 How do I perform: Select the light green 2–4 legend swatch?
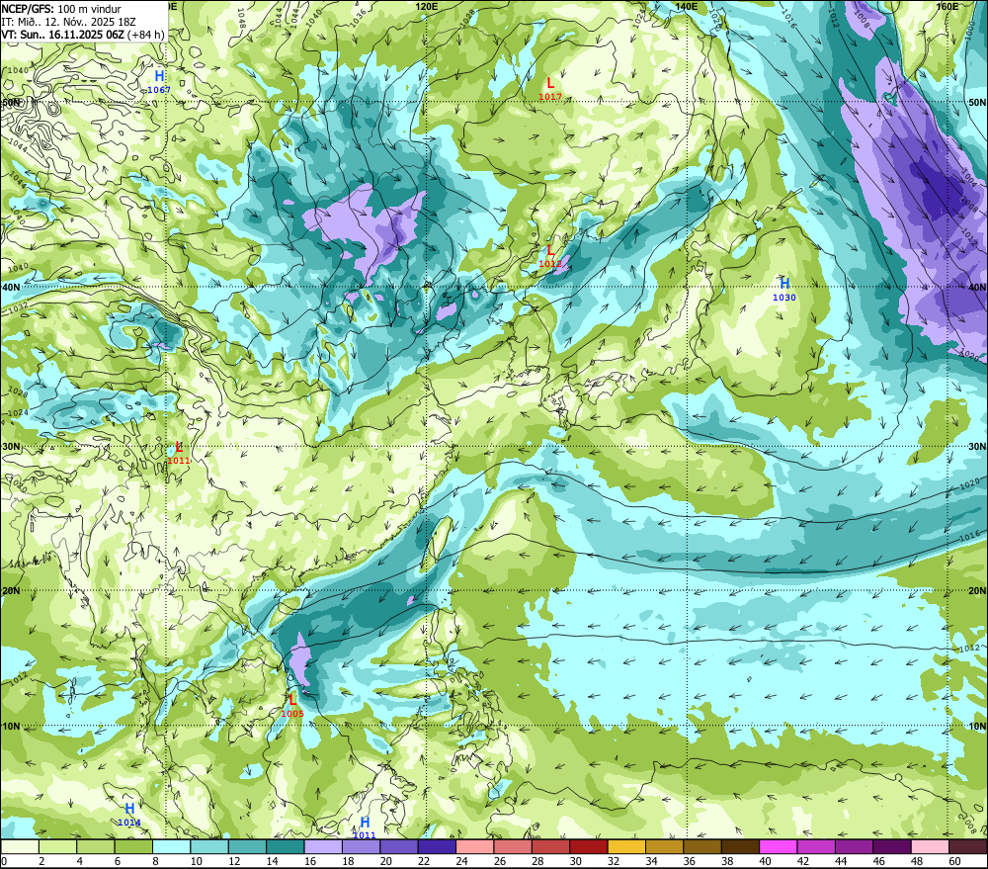[x=57, y=846]
